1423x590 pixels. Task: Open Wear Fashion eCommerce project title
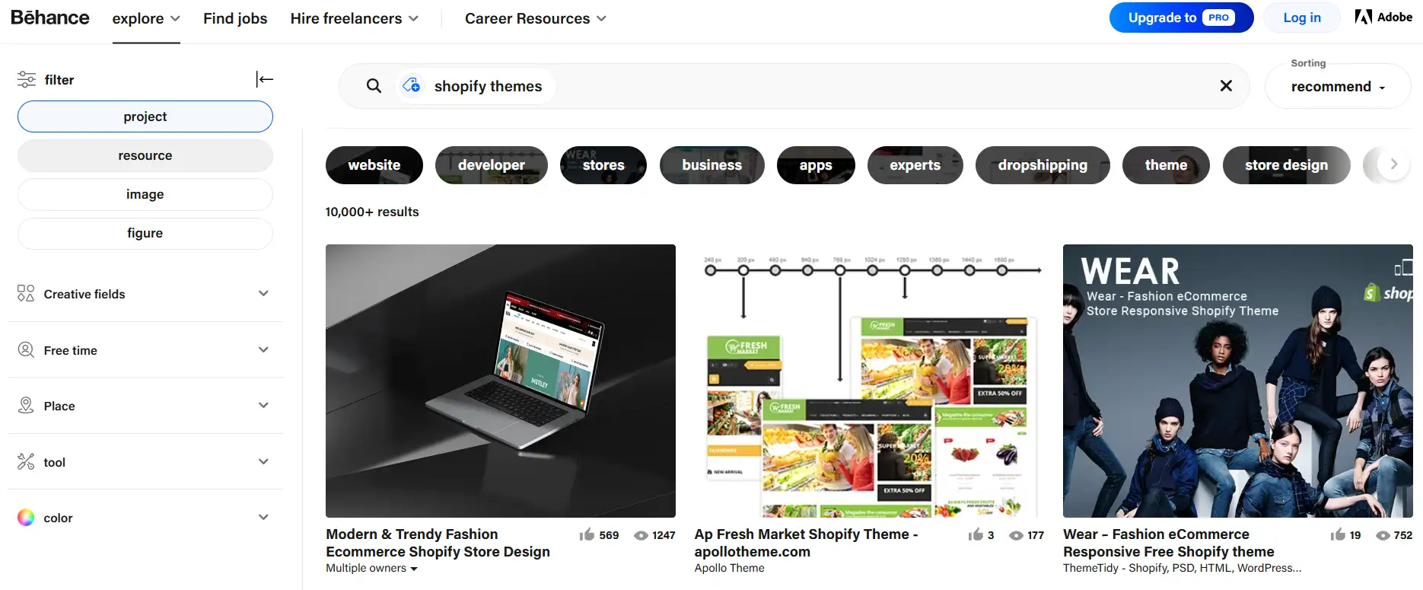pos(1168,543)
